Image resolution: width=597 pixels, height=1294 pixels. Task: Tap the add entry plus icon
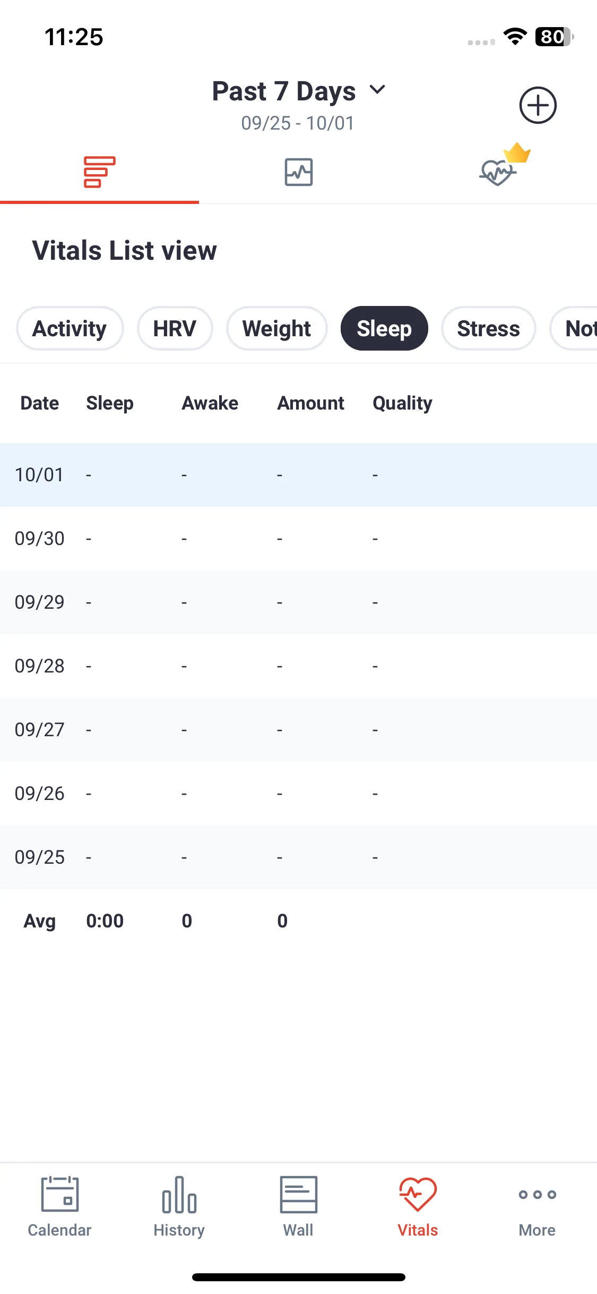click(x=538, y=105)
